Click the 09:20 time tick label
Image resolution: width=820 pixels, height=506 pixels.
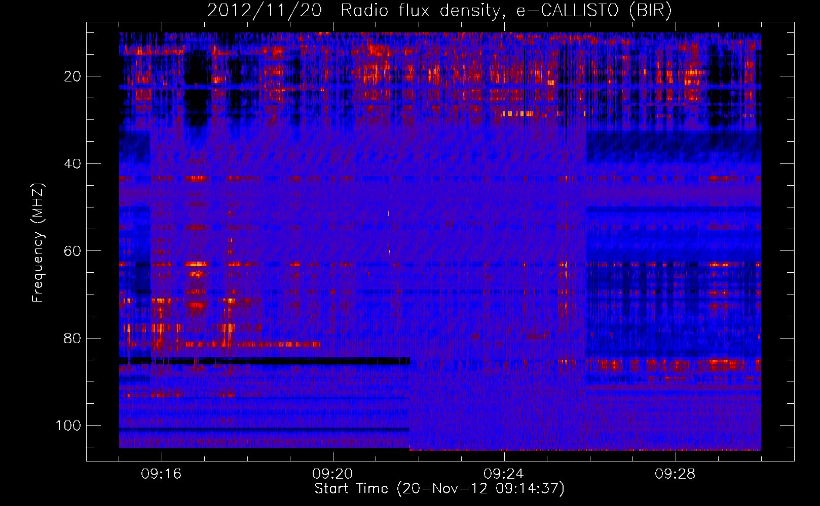point(332,474)
